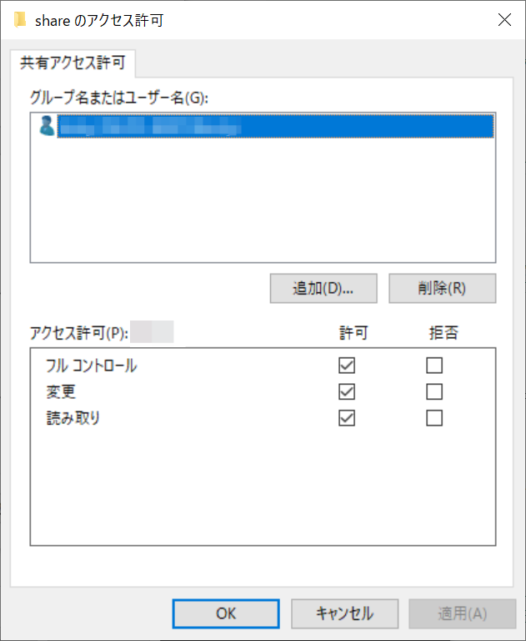This screenshot has width=526, height=641.
Task: Close the share permissions dialog
Action: (x=504, y=20)
